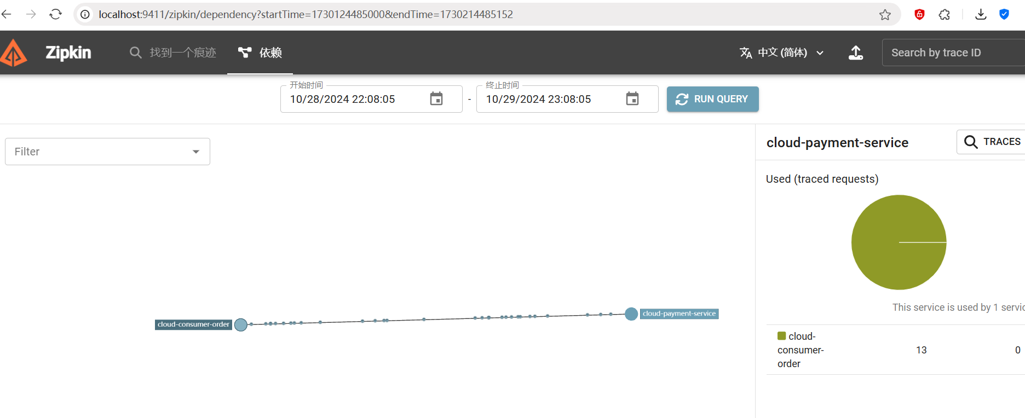1025x418 pixels.
Task: Expand the 中文 (简体) language dropdown
Action: 782,53
